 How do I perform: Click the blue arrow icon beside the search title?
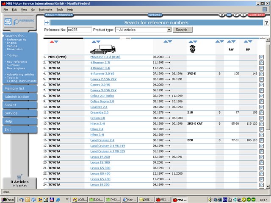[47, 22]
